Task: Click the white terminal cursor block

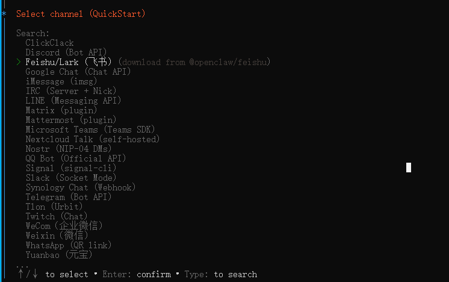Action: [x=409, y=168]
